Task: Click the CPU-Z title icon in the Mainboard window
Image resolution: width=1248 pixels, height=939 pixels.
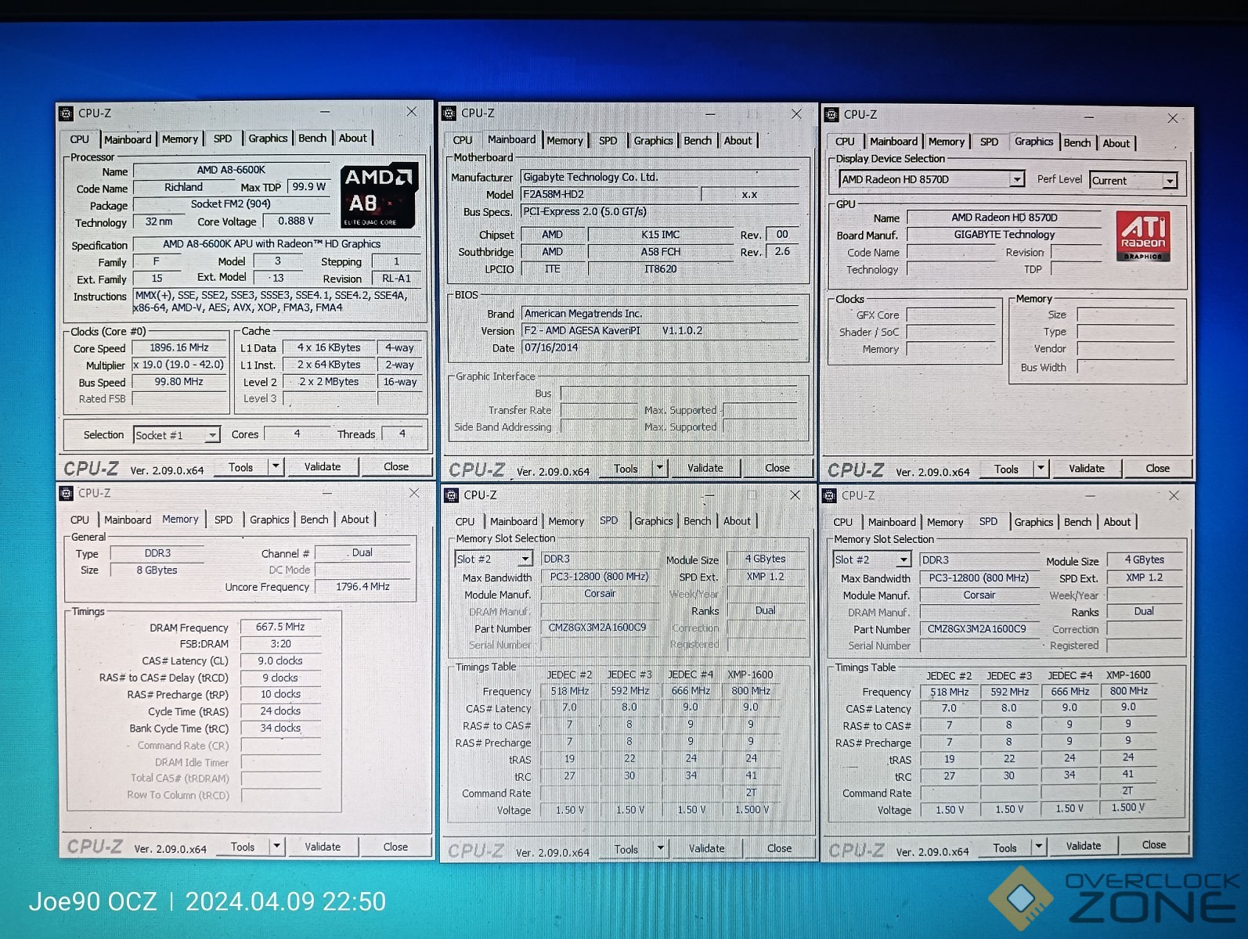Action: click(x=449, y=113)
